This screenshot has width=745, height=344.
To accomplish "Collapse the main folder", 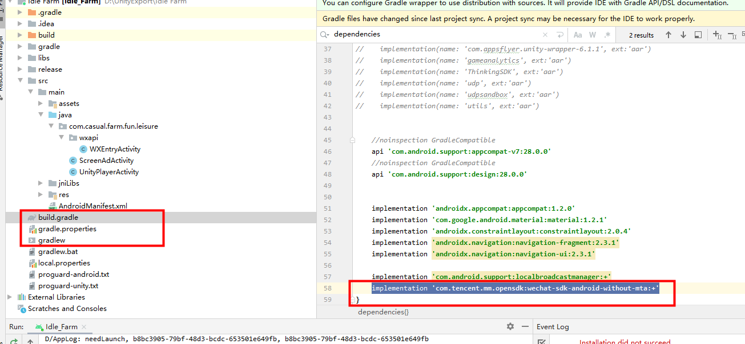I will coord(30,92).
